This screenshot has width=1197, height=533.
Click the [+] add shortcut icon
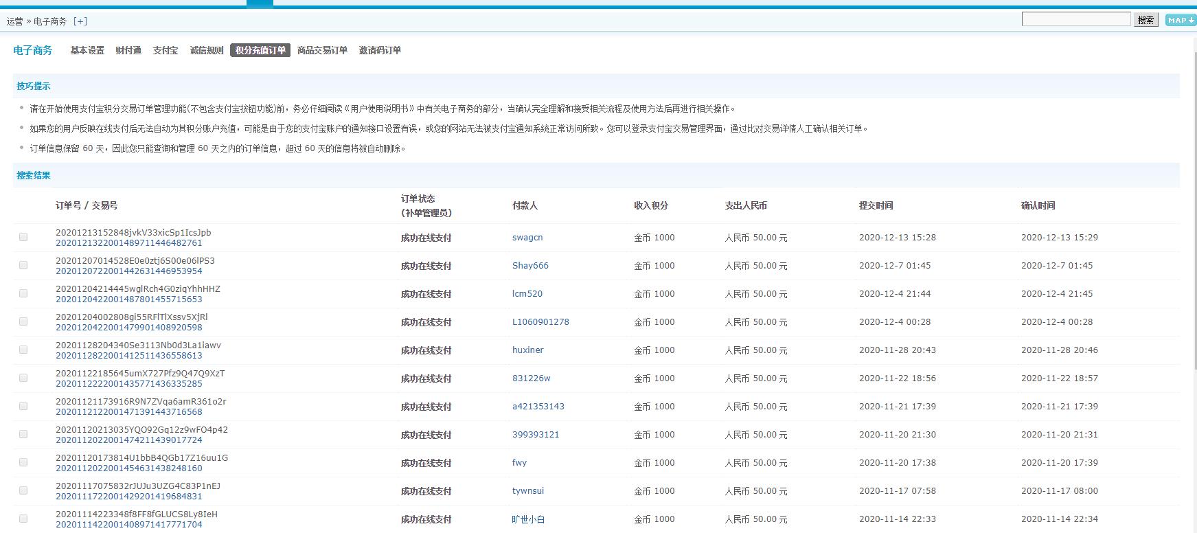tap(80, 21)
